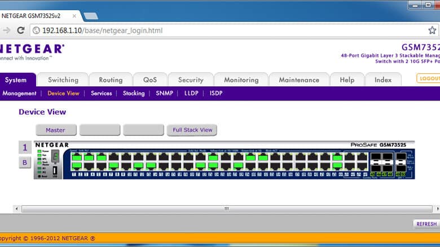Image resolution: width=440 pixels, height=247 pixels.
Task: Select port 44 on the switch image
Action: click(337, 166)
